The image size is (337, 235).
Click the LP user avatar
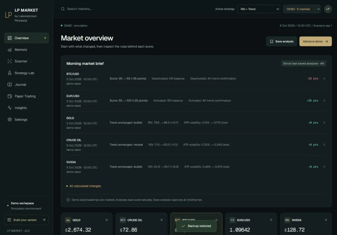pos(328,9)
